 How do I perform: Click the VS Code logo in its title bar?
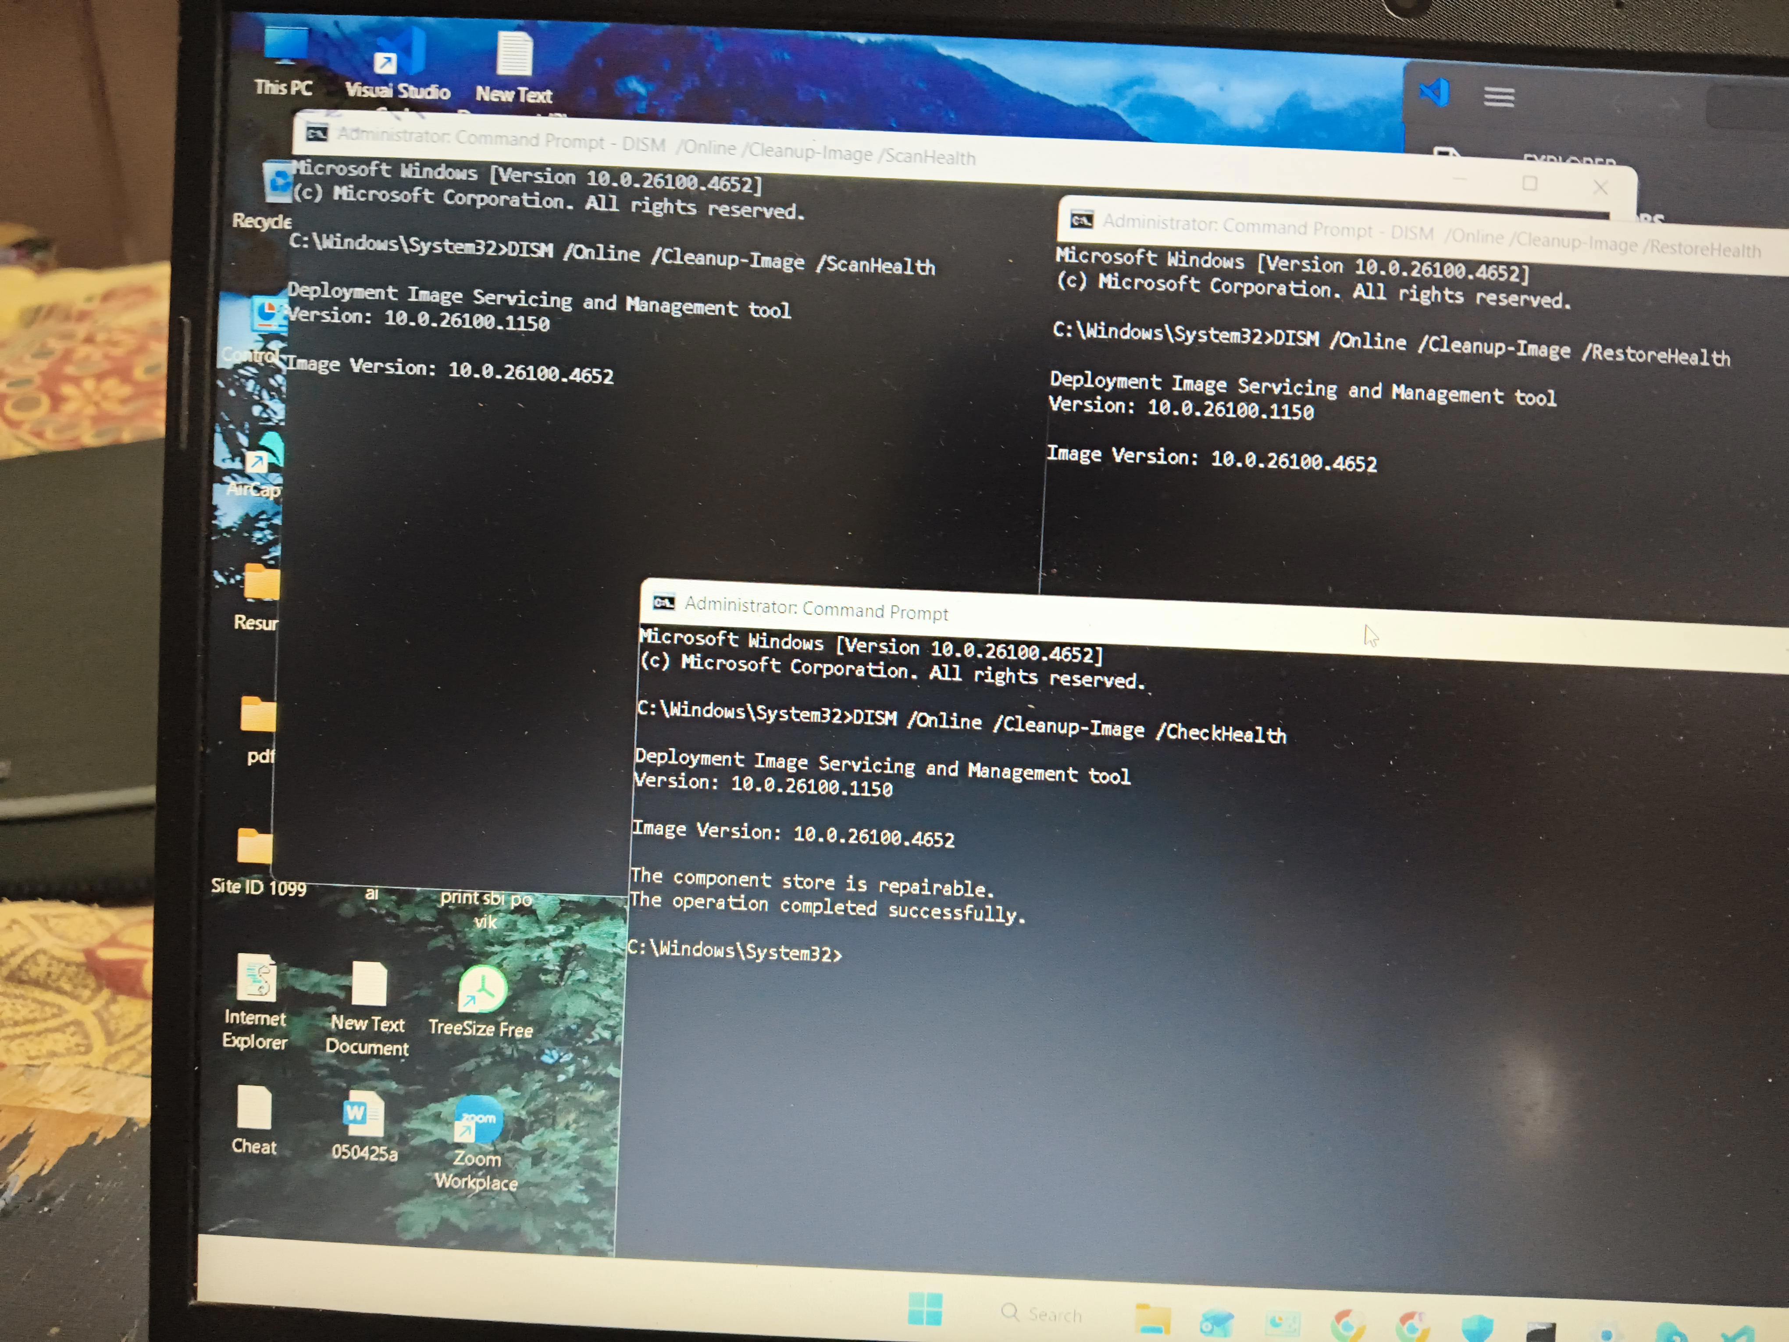point(1435,92)
